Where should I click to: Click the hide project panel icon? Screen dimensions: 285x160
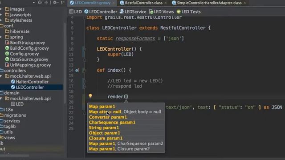62,3
